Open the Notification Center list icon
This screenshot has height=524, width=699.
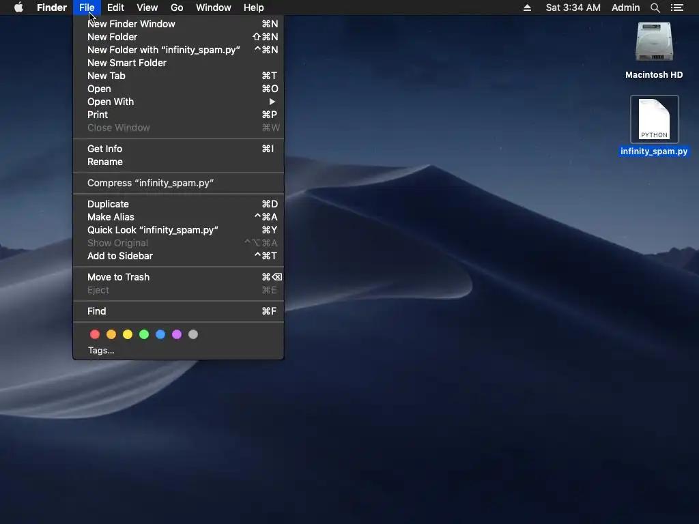[x=676, y=8]
